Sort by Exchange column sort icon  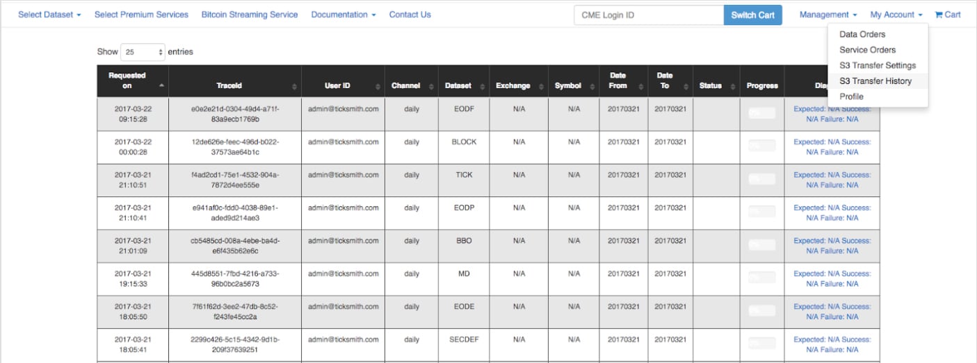pyautogui.click(x=541, y=86)
